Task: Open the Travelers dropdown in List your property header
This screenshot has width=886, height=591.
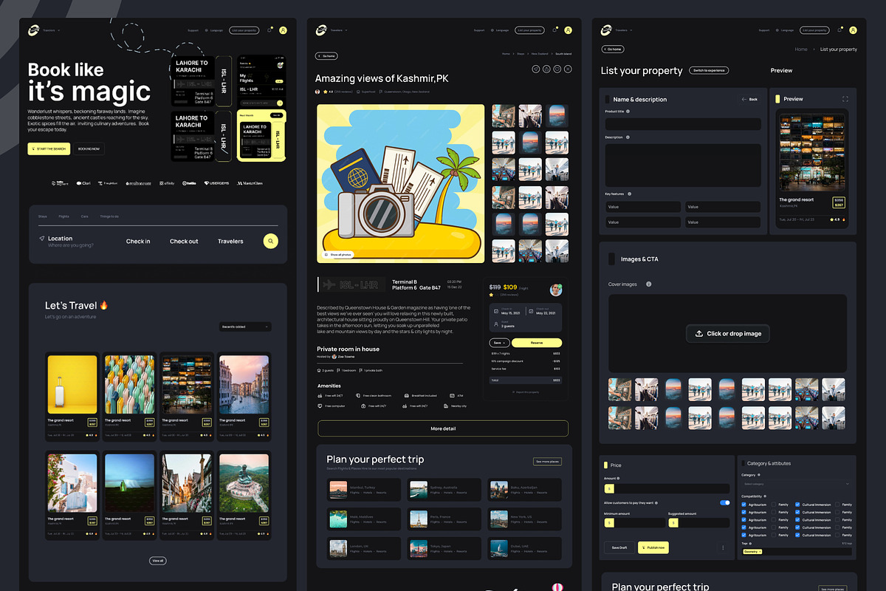Action: coord(624,30)
